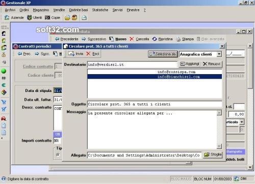The width and height of the screenshot is (255, 184).
Task: Click the date 01/08/2003 in status bar
Action: [x=223, y=179]
